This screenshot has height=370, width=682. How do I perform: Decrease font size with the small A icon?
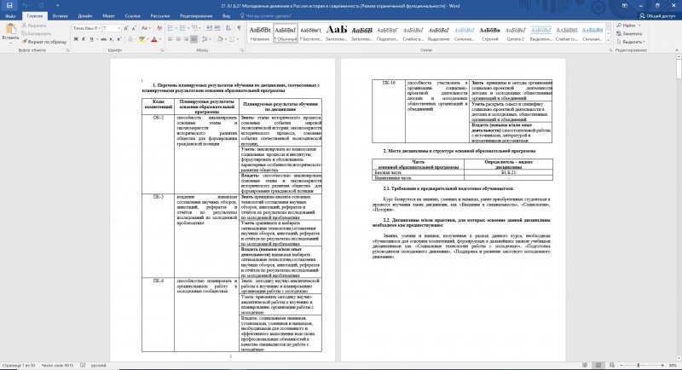click(x=134, y=28)
